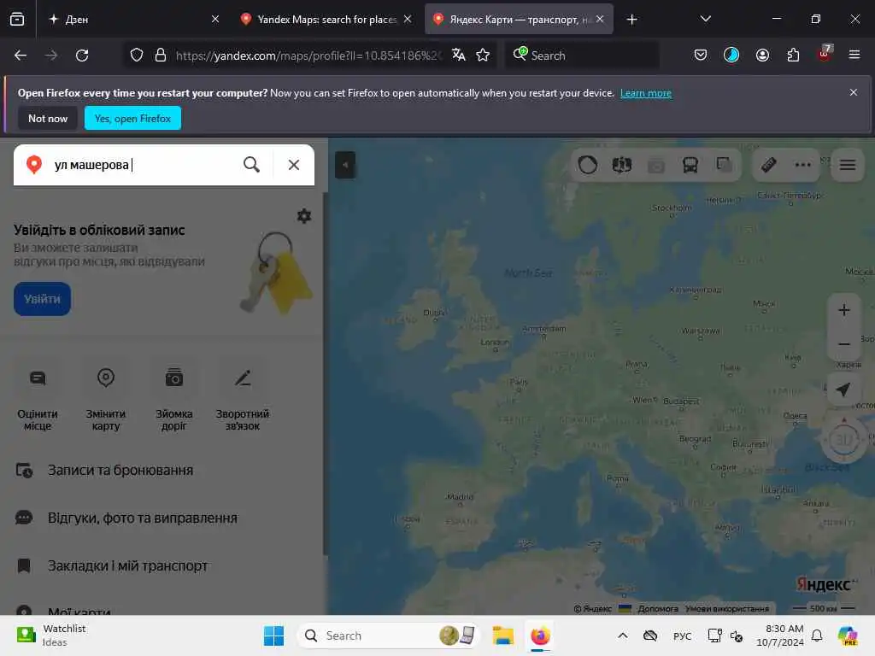875x656 pixels.
Task: Open Pocket save icon
Action: click(701, 55)
